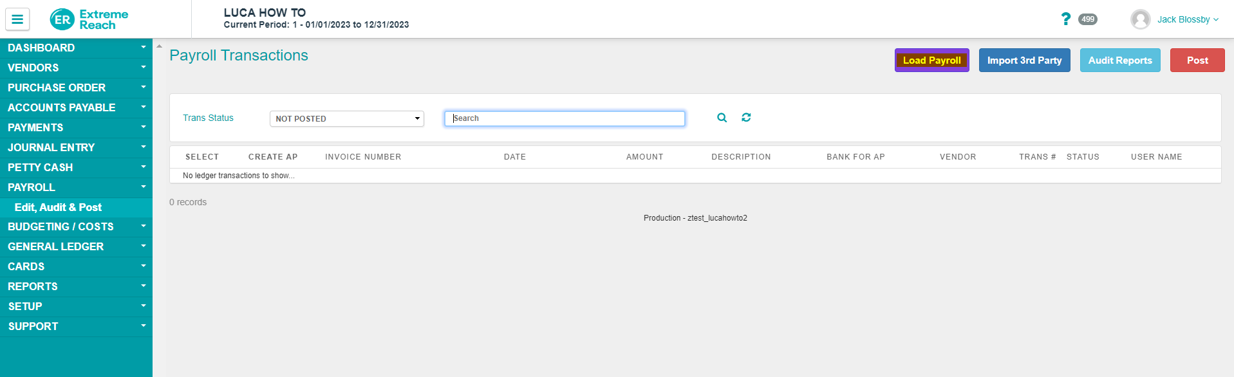Click the Load Payroll button

(931, 60)
